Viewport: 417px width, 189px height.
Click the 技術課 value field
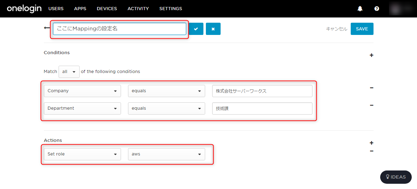click(262, 108)
